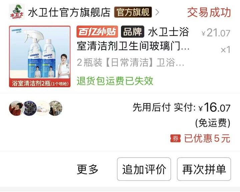Check the 退货包运费已失效 notice
The image size is (240, 192).
[x=115, y=81]
